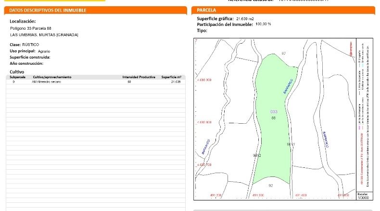Click the purple 033 polygon number
The width and height of the screenshot is (380, 211).
click(274, 112)
